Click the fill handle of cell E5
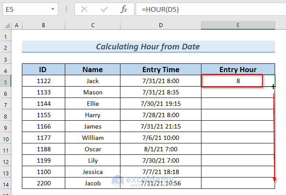 point(274,87)
